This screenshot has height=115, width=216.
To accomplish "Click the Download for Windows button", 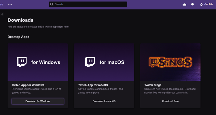I will point(38,102).
